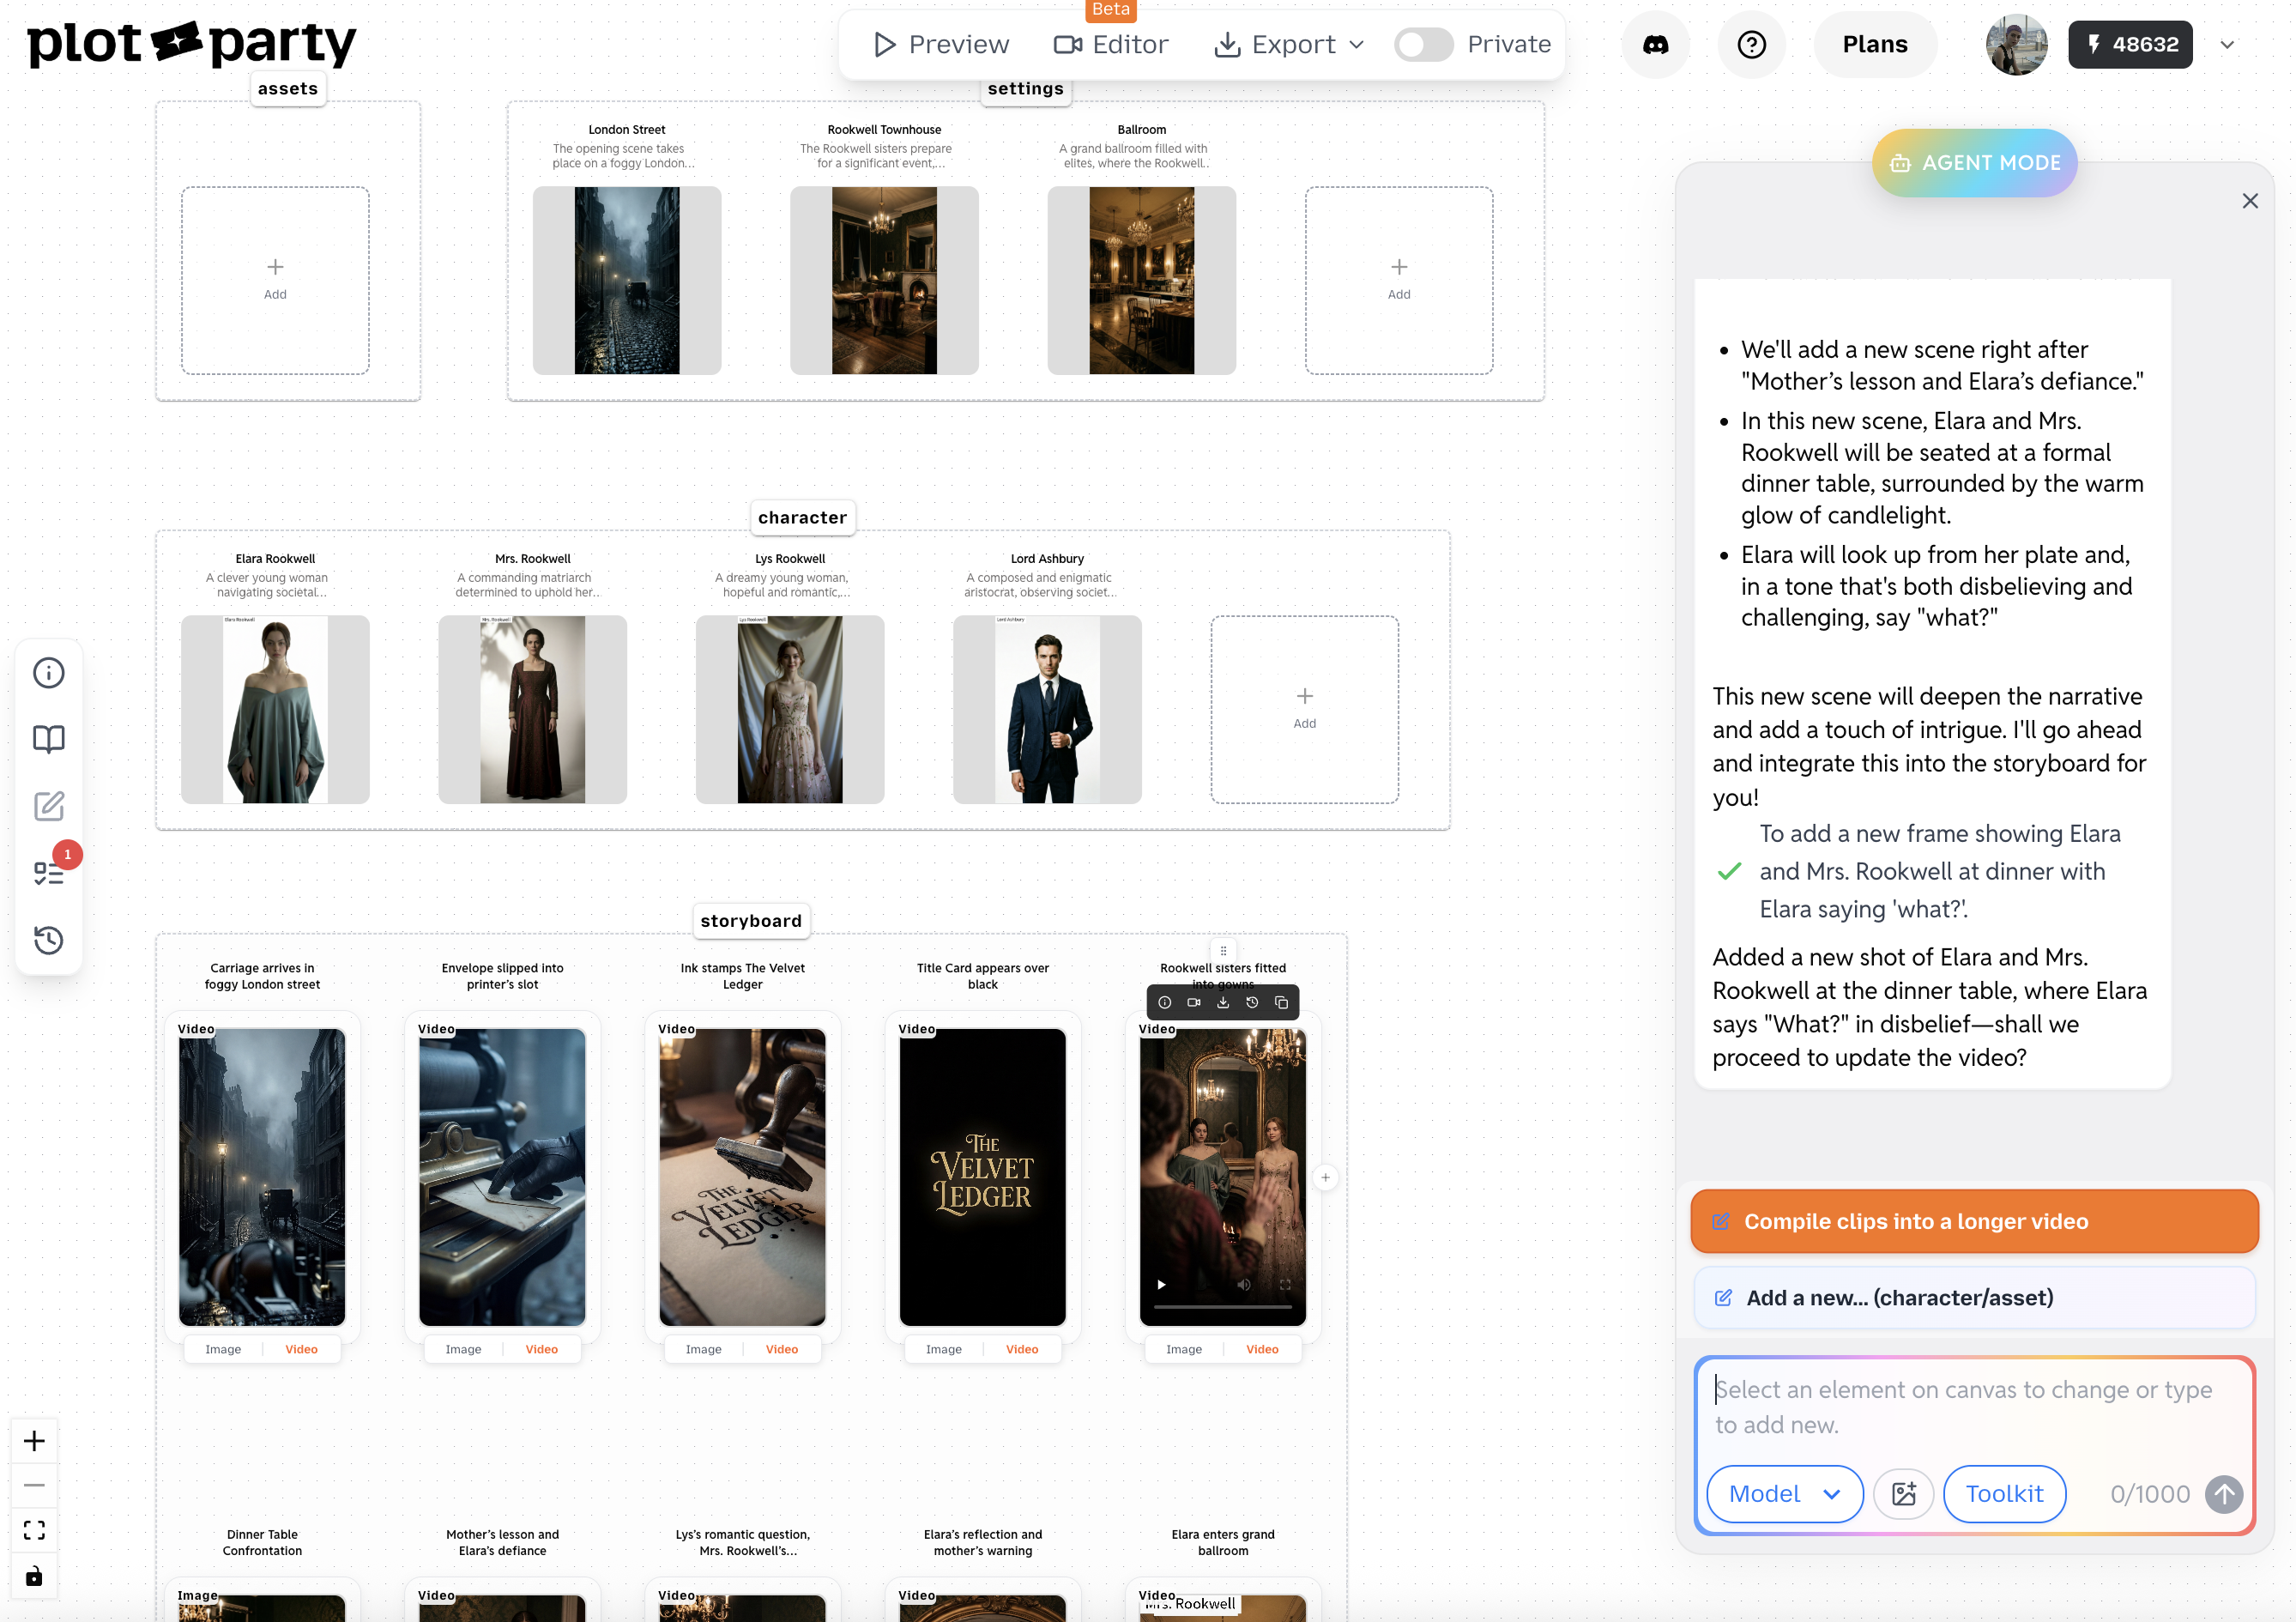Click the duplicate frame icon in toolbar
The width and height of the screenshot is (2296, 1622).
pyautogui.click(x=1281, y=1002)
